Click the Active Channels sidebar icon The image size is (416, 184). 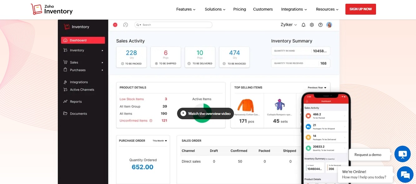[65, 90]
